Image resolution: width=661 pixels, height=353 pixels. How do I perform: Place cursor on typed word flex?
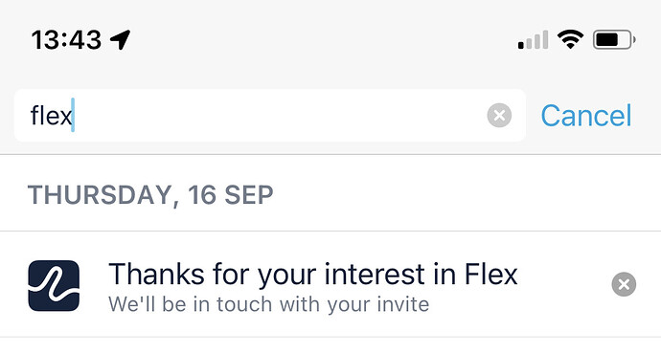(51, 116)
